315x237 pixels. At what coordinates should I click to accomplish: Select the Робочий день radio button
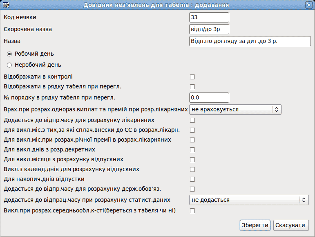pos(9,54)
